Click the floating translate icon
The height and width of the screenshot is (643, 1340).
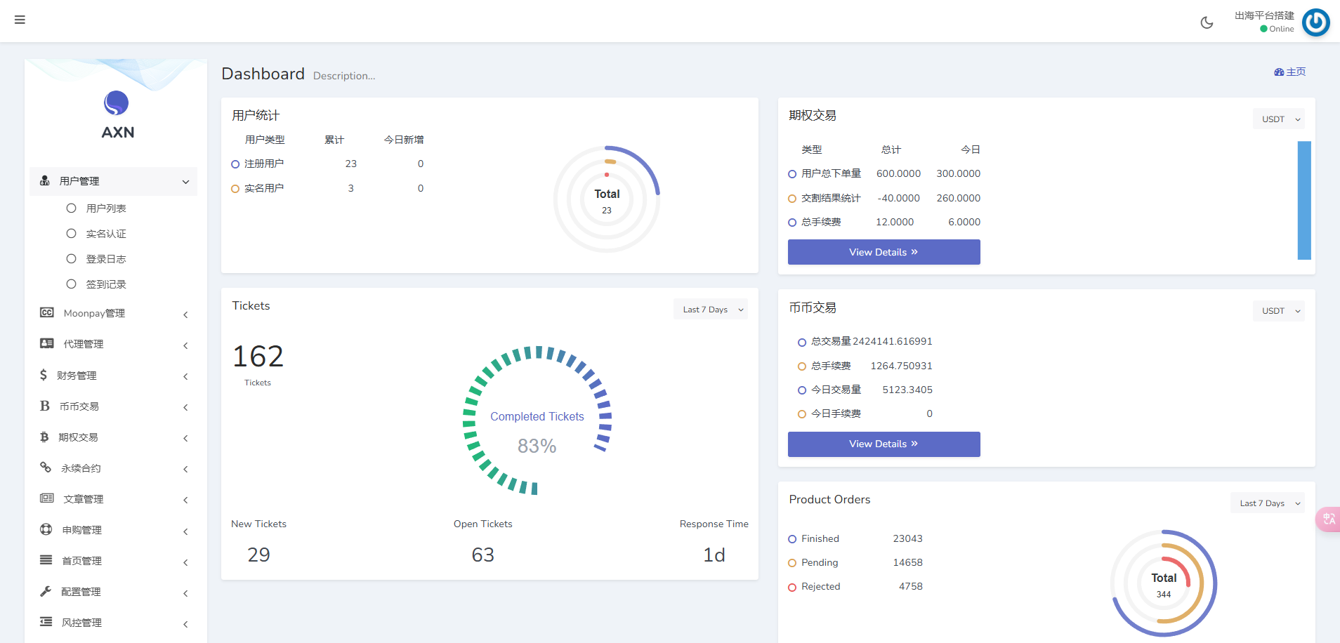(x=1328, y=519)
